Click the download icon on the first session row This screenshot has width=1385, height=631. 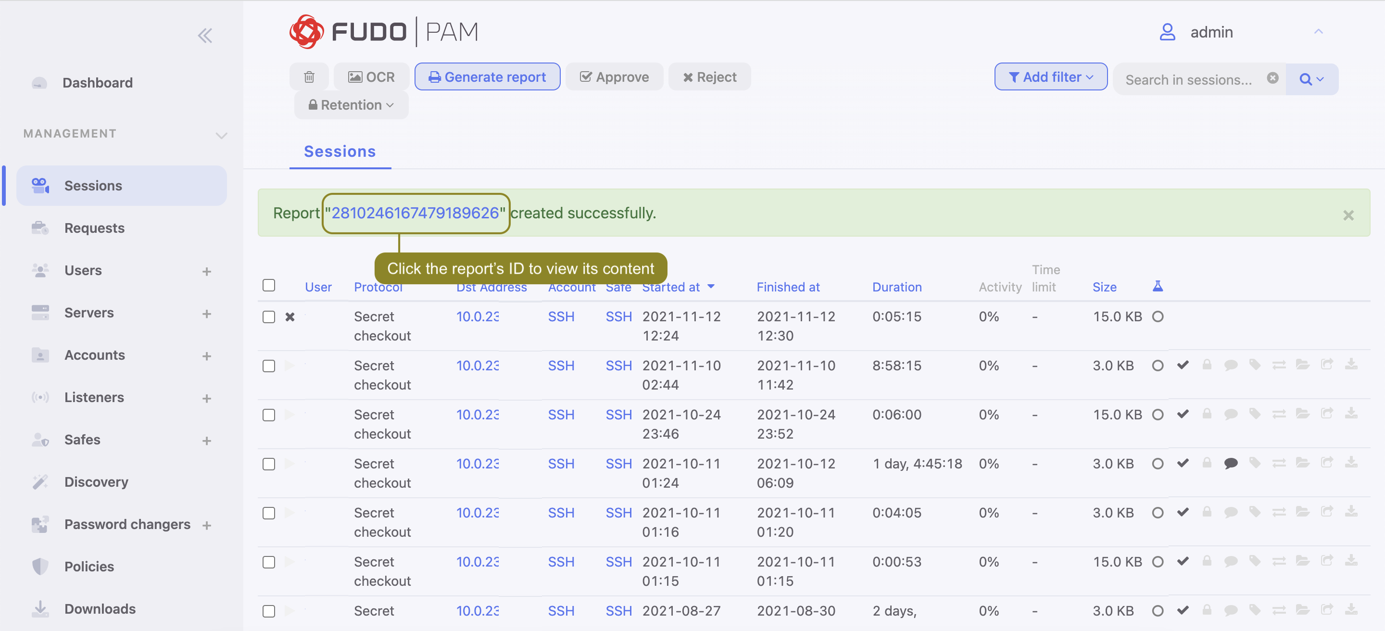coord(1352,365)
